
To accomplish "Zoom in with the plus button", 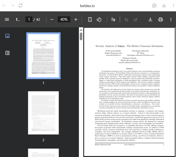I will (x=76, y=19).
